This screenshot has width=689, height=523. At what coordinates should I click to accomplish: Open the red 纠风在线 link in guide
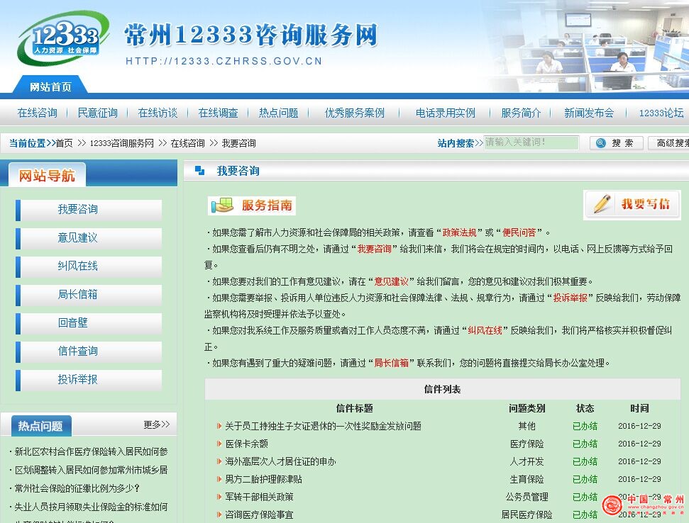[485, 330]
